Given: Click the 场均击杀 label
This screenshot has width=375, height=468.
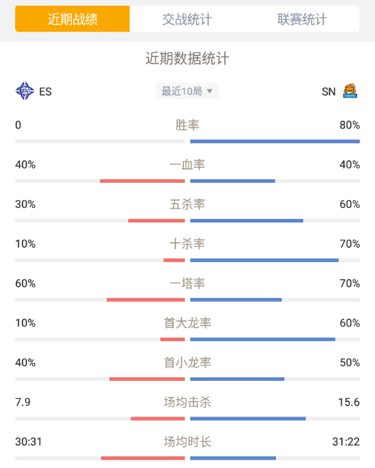Looking at the screenshot, I should coord(187,402).
